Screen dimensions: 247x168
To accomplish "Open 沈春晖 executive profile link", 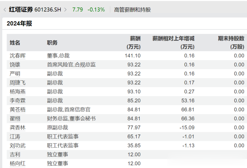I will tap(18, 56).
